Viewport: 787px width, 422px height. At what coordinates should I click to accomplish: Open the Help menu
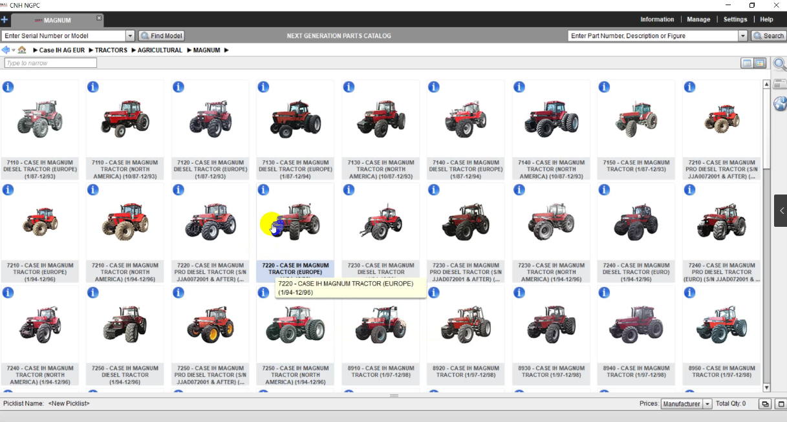point(766,19)
